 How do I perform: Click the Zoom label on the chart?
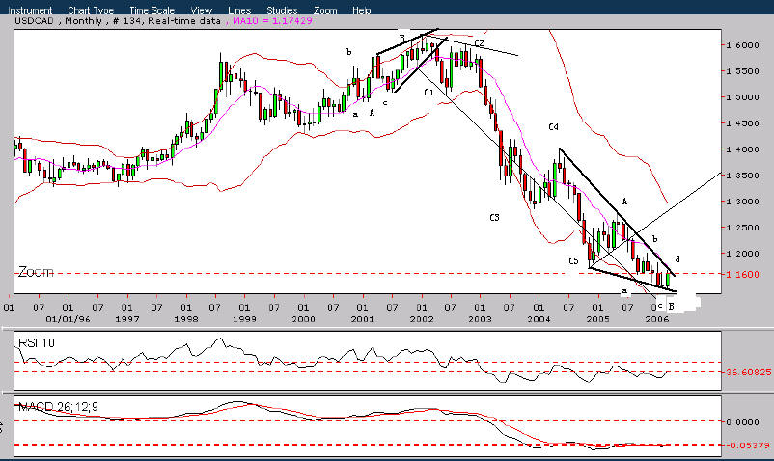(x=36, y=272)
